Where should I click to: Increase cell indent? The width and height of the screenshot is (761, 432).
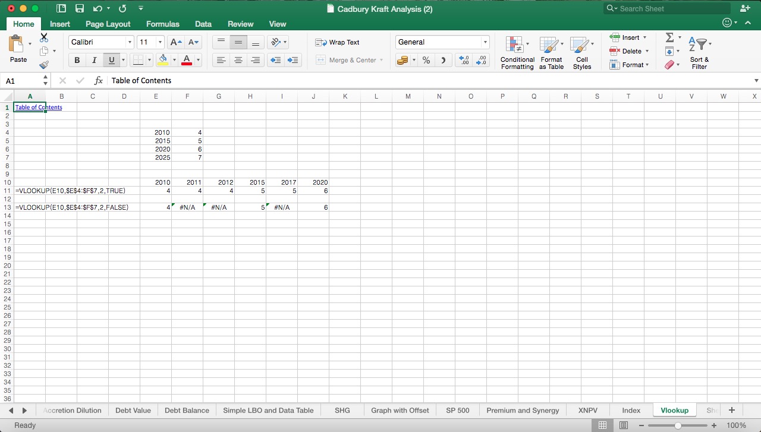point(293,60)
